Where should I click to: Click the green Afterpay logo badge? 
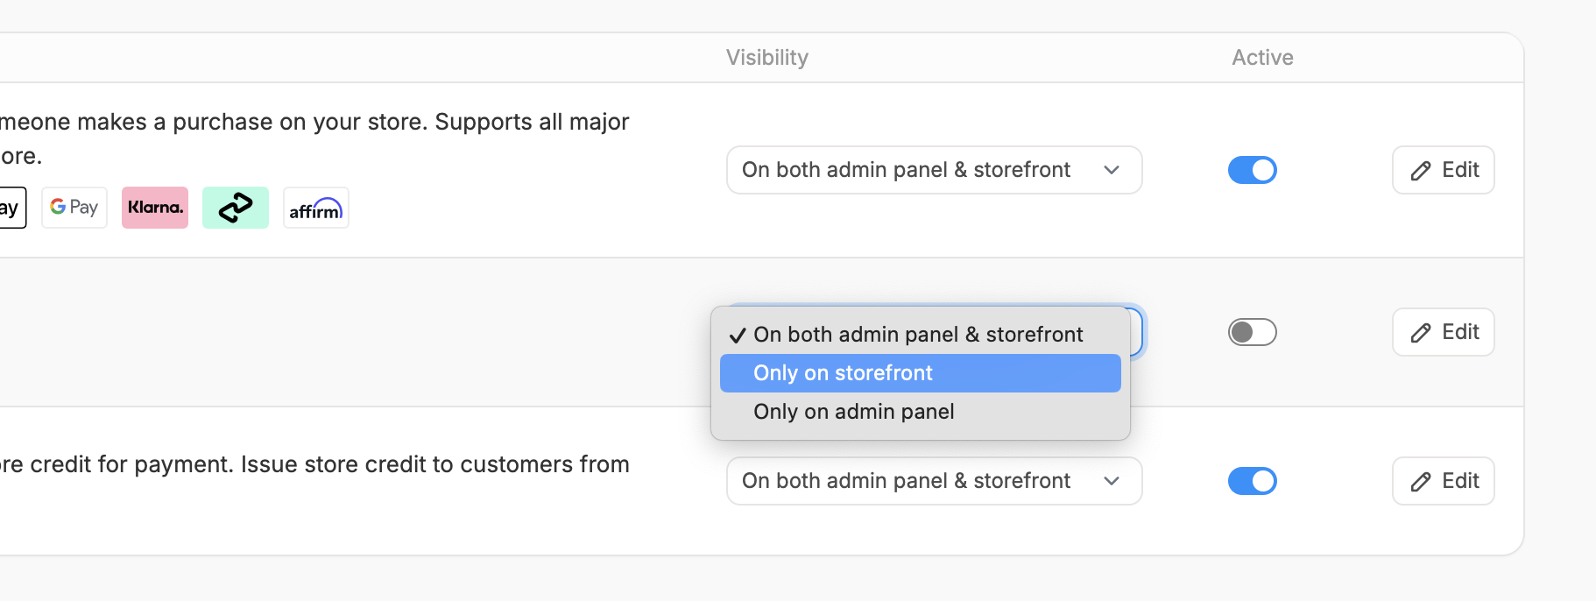pos(236,208)
